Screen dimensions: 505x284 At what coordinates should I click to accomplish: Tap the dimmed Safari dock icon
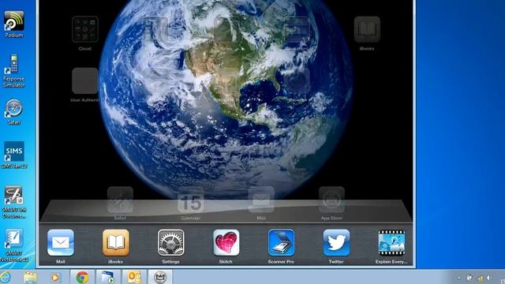pyautogui.click(x=120, y=200)
